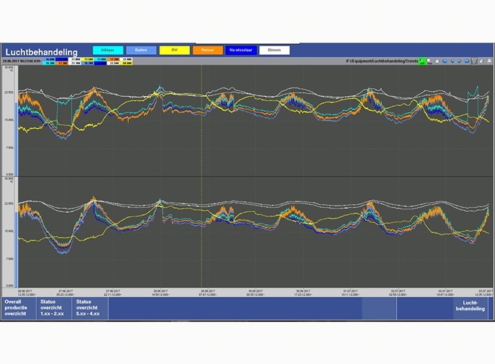
Task: Click the green trend start icon
Action: 422,61
